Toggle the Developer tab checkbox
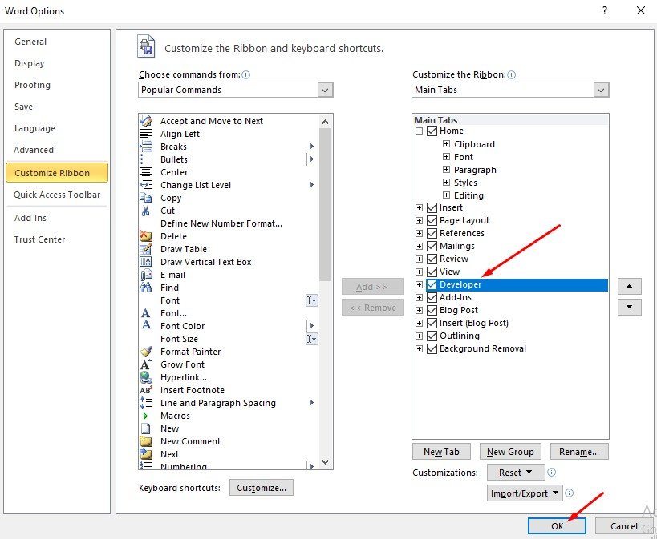The width and height of the screenshot is (657, 539). (x=432, y=284)
